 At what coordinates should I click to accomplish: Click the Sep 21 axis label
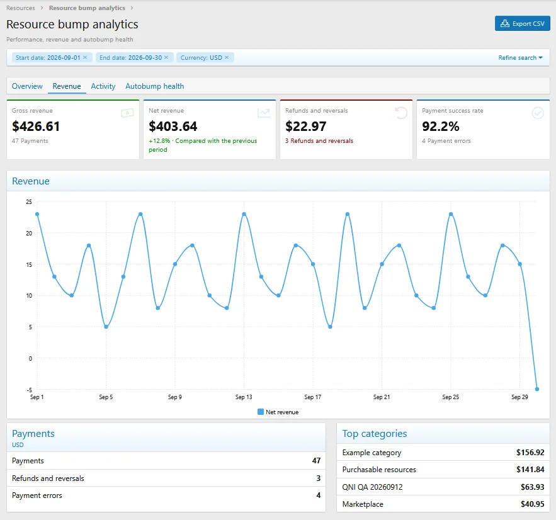click(x=382, y=397)
